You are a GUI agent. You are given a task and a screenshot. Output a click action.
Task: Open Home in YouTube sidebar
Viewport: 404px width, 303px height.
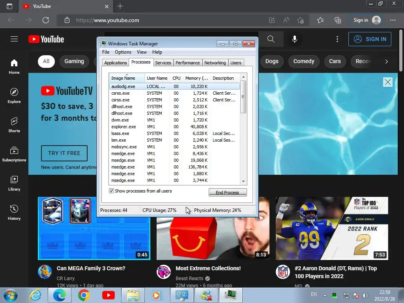[x=14, y=66]
